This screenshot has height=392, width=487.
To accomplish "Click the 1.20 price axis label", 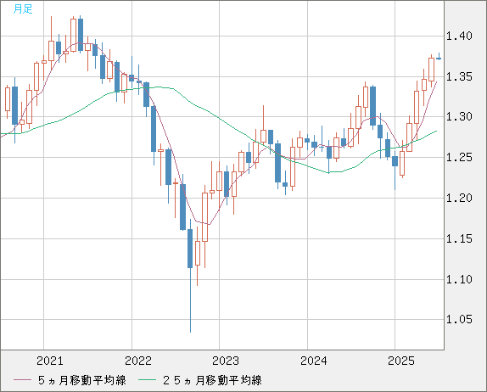I will (x=459, y=199).
